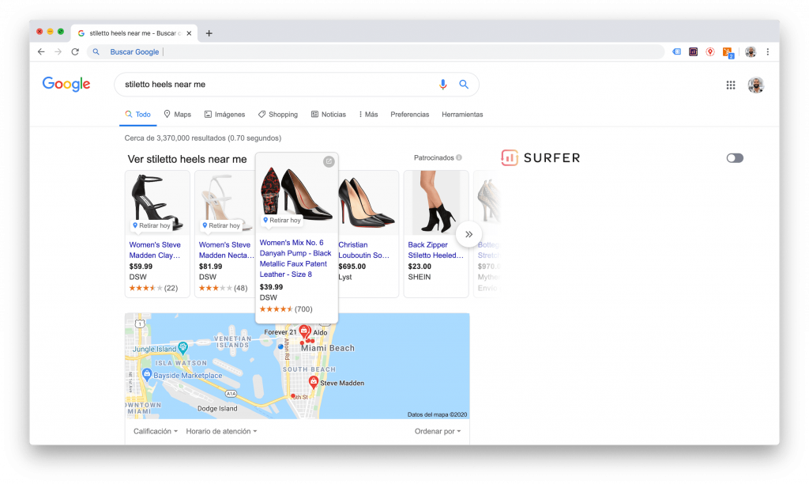Open a new browser tab
The image size is (809, 484).
tap(209, 33)
